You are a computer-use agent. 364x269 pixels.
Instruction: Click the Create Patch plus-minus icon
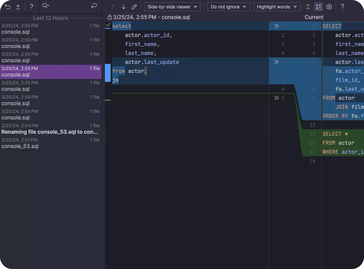tap(18, 7)
